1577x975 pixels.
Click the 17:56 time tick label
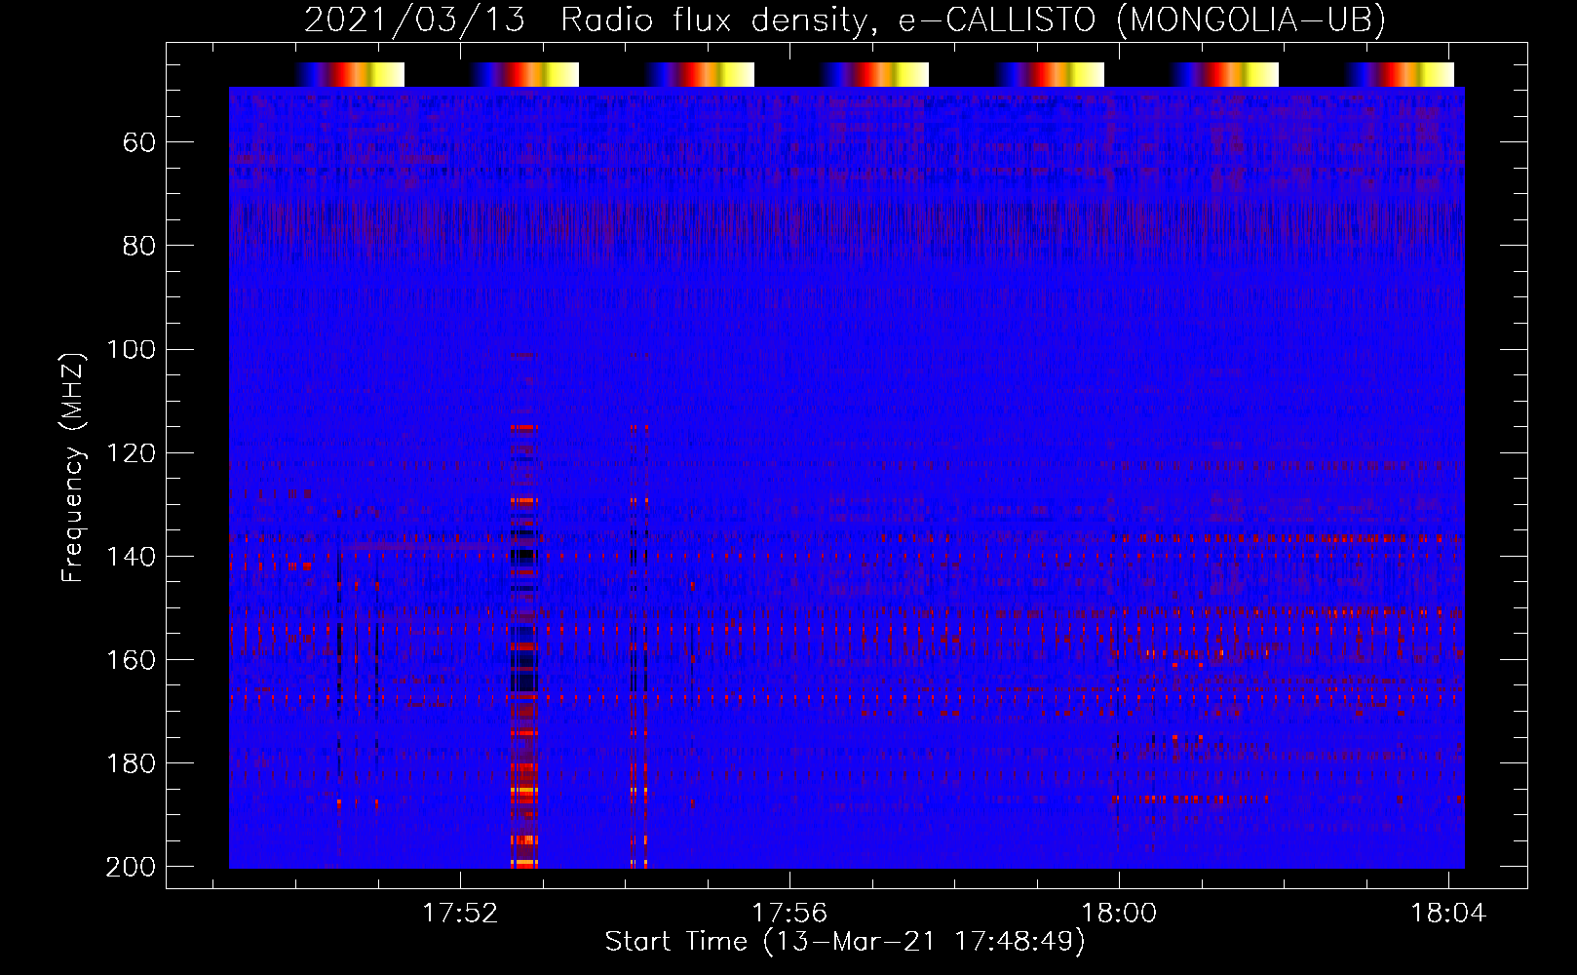pyautogui.click(x=789, y=914)
